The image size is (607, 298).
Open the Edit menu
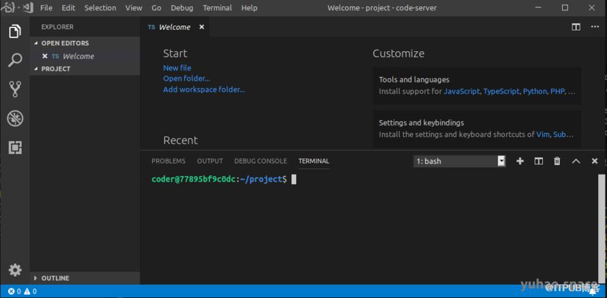pos(68,8)
